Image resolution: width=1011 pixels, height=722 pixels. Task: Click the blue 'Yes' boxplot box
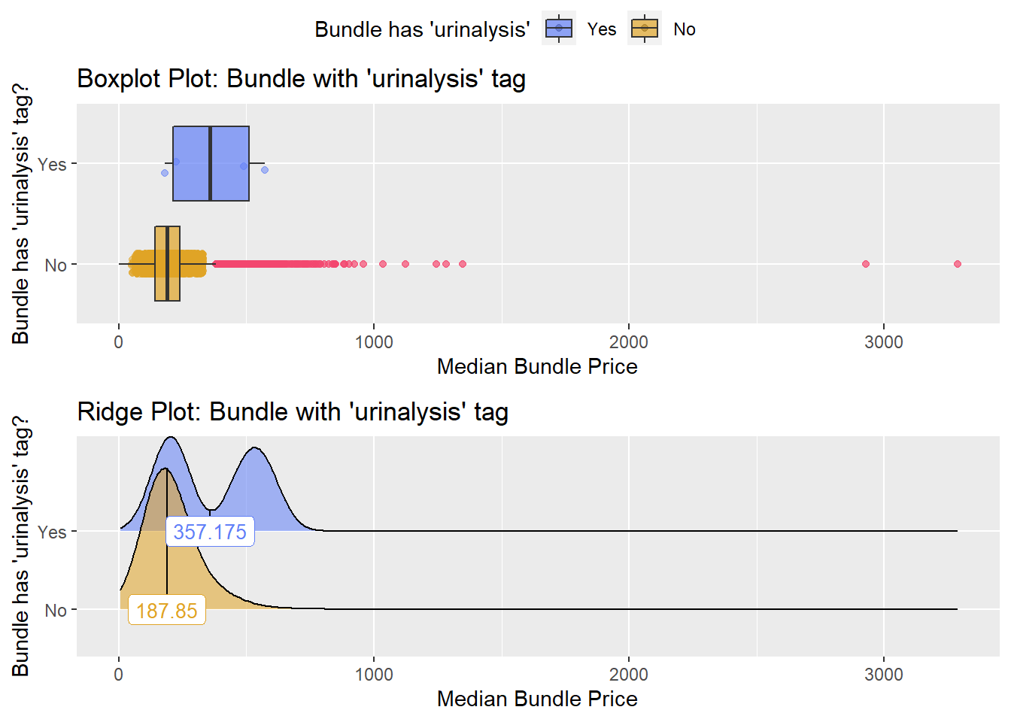(211, 163)
